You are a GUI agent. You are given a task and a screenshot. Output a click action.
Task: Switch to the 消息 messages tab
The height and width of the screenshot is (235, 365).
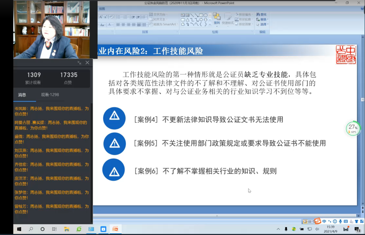click(x=22, y=95)
